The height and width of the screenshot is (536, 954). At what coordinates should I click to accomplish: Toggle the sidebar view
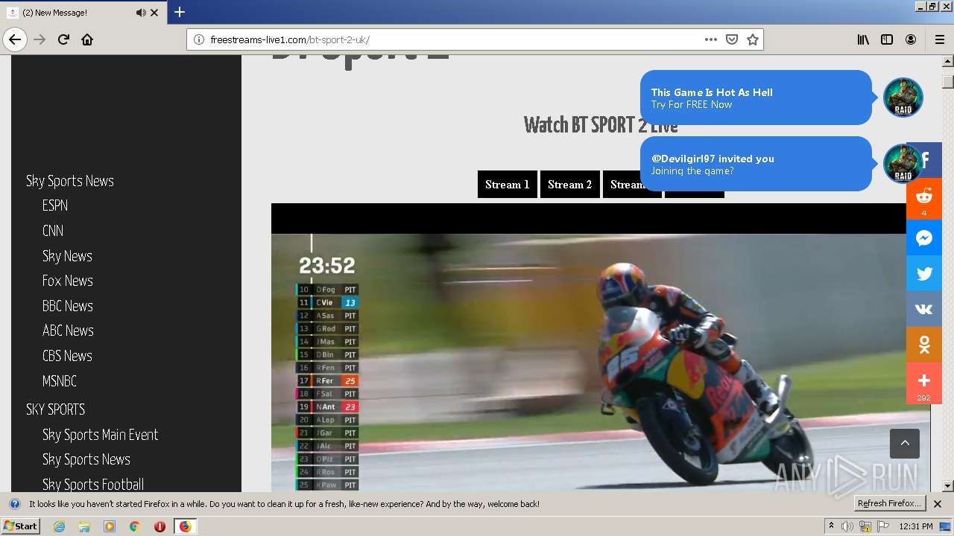(x=887, y=39)
